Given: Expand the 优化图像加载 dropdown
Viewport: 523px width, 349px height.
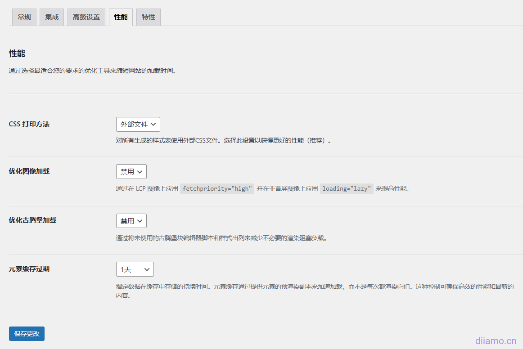Looking at the screenshot, I should click(x=131, y=172).
